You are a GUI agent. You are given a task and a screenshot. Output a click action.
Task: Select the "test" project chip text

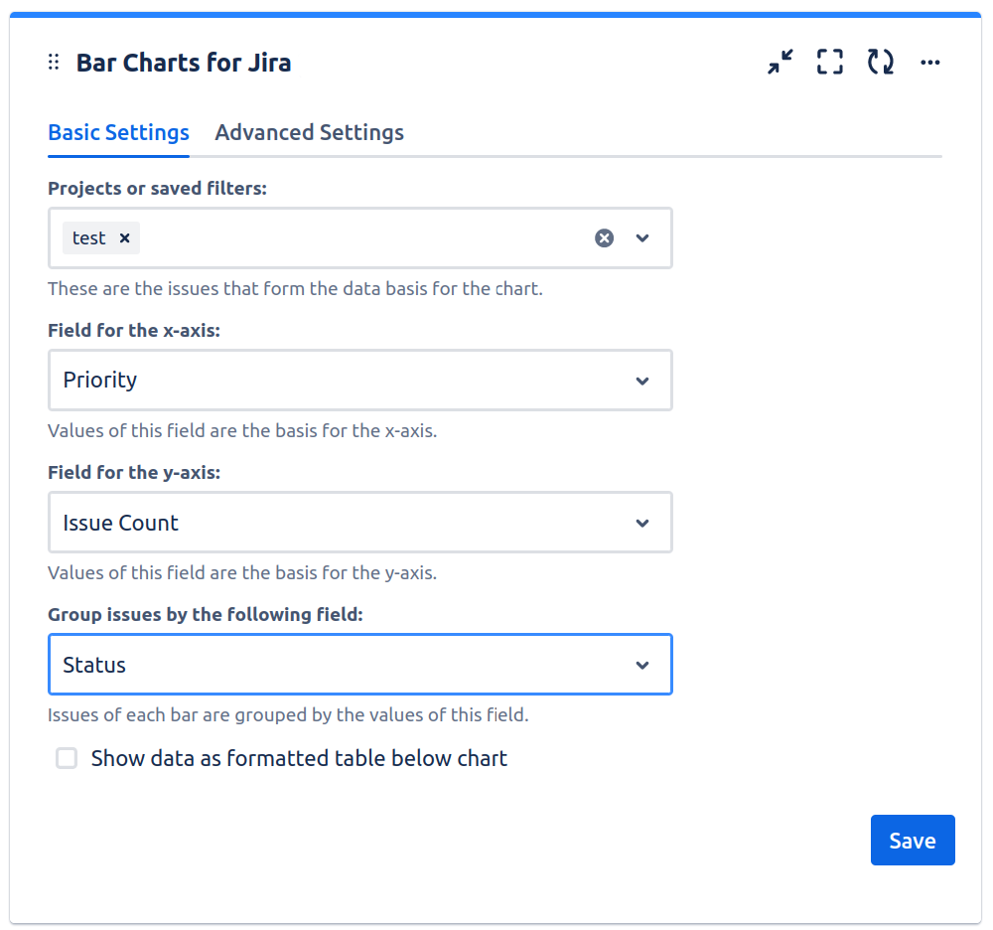pyautogui.click(x=89, y=238)
